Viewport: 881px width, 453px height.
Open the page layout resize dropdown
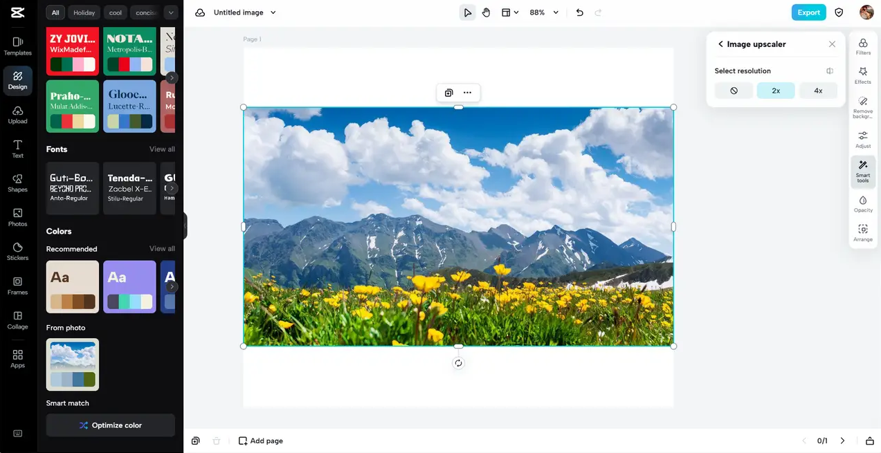pos(510,12)
